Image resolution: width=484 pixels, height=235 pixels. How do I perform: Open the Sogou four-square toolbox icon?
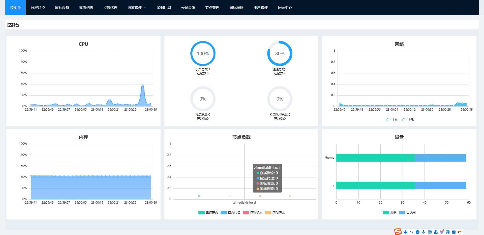tap(454, 232)
